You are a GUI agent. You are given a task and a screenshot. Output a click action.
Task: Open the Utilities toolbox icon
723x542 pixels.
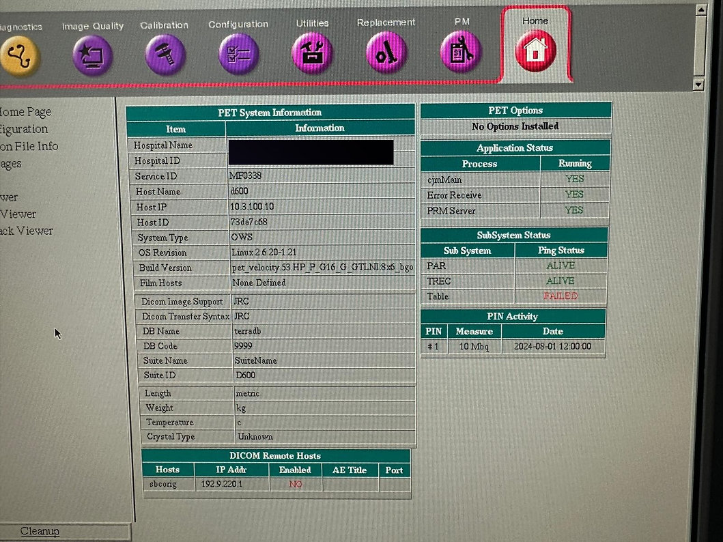click(312, 53)
